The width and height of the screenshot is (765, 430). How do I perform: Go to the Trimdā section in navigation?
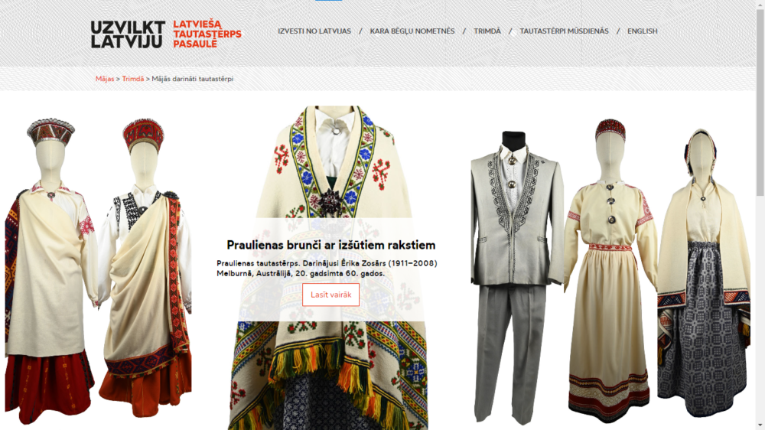(x=487, y=31)
